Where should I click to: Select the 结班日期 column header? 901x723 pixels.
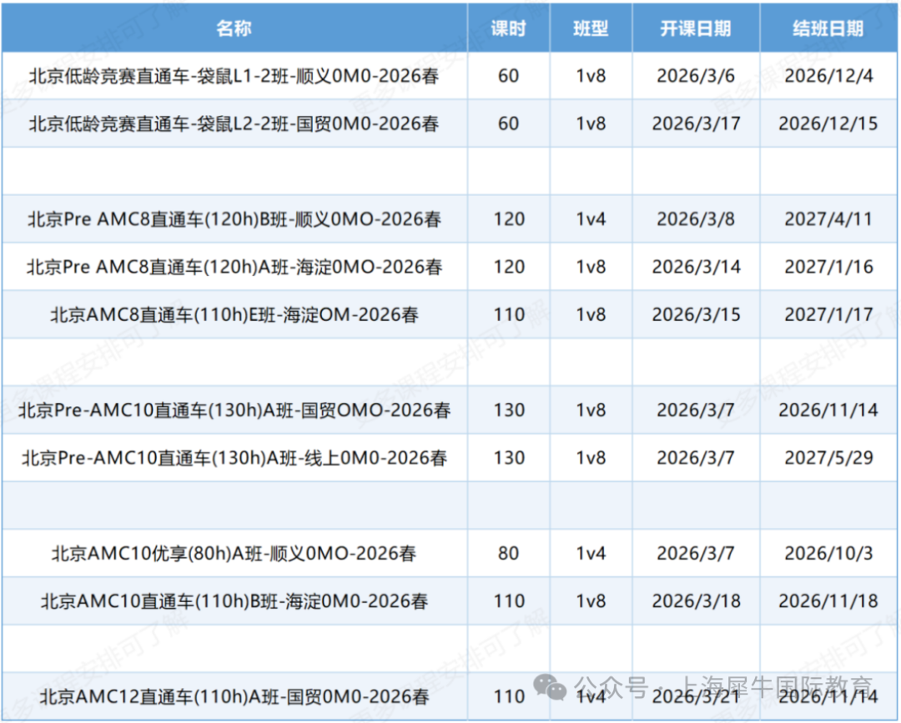(828, 28)
